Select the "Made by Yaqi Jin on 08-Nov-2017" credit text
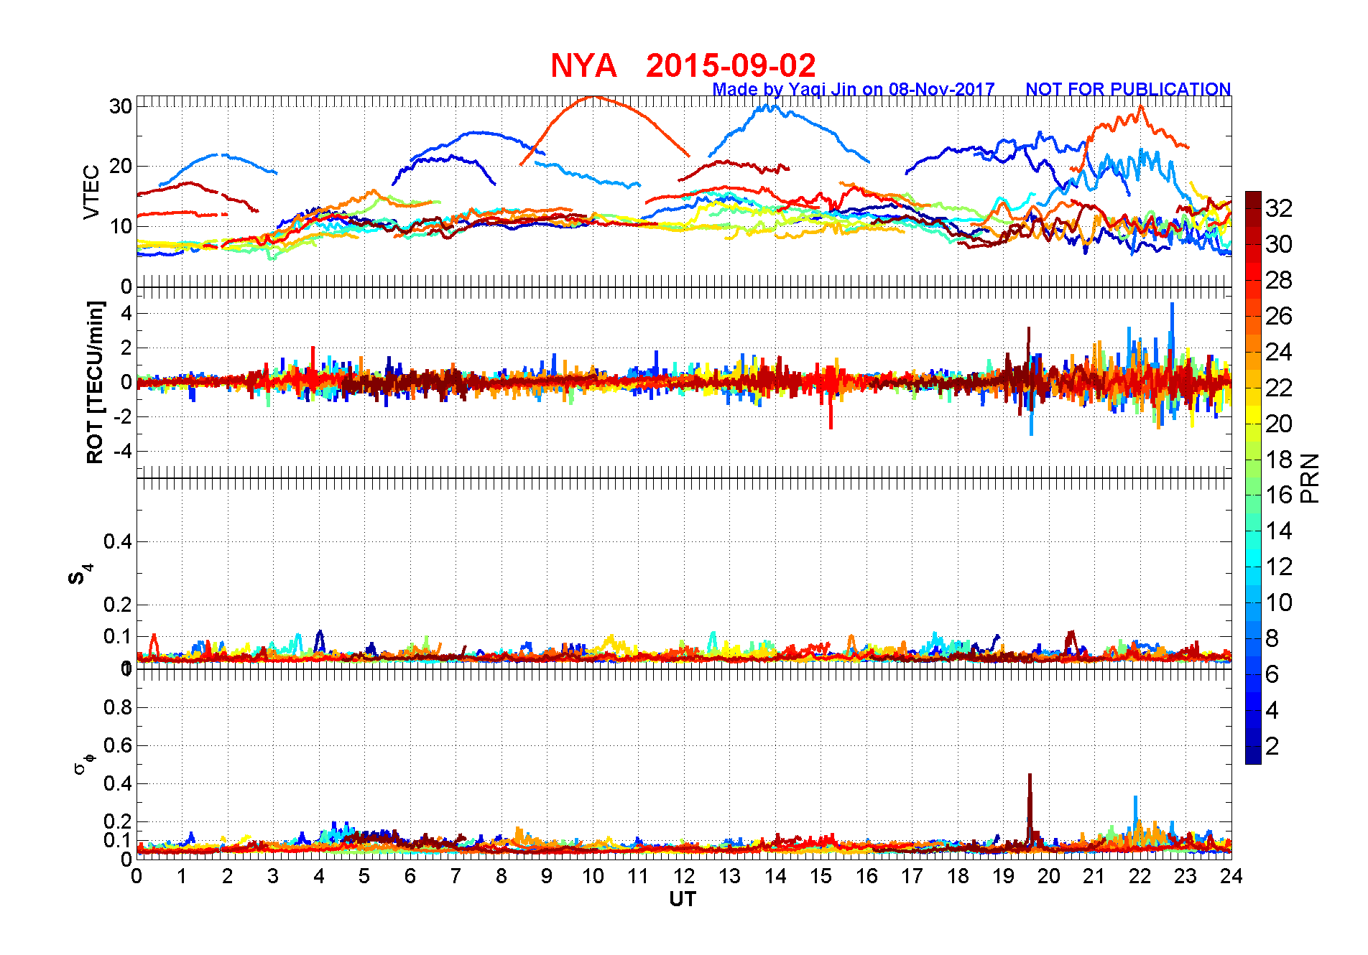This screenshot has width=1368, height=955. point(854,90)
